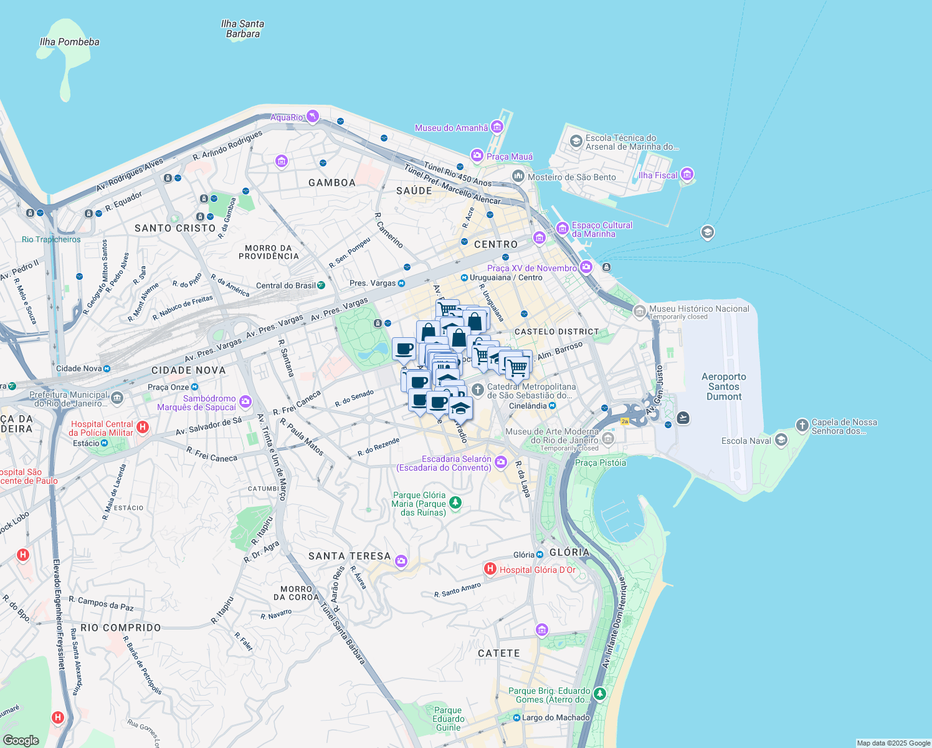Click the Hospital Glória D'Or H marker

pos(490,568)
